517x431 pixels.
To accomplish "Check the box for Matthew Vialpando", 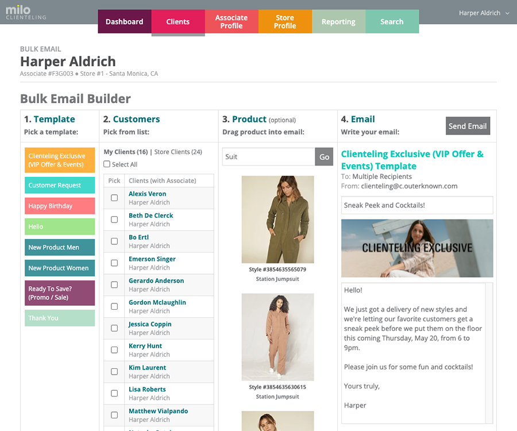I will coord(114,415).
